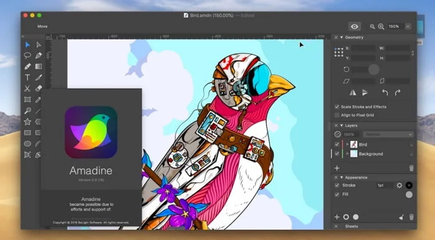
Task: Click the W width field
Action: [x=398, y=48]
